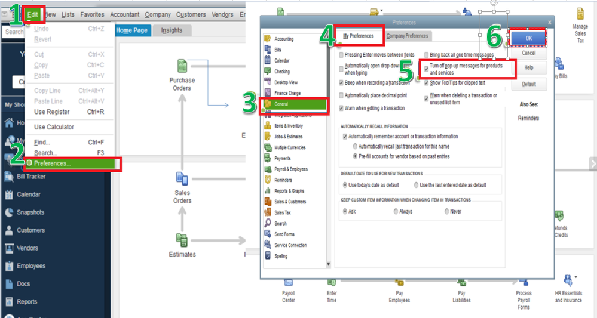Select Automatically recall last transaction radio
Screen dimensions: 597x318
point(355,146)
